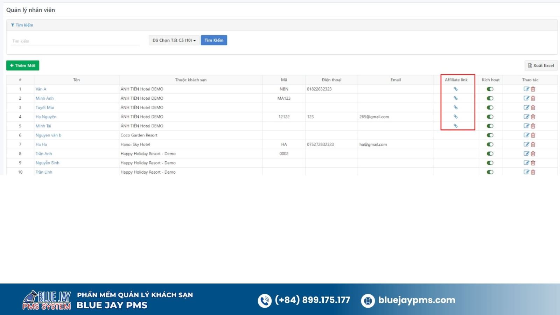Toggle activation switch for Văn A

click(490, 89)
